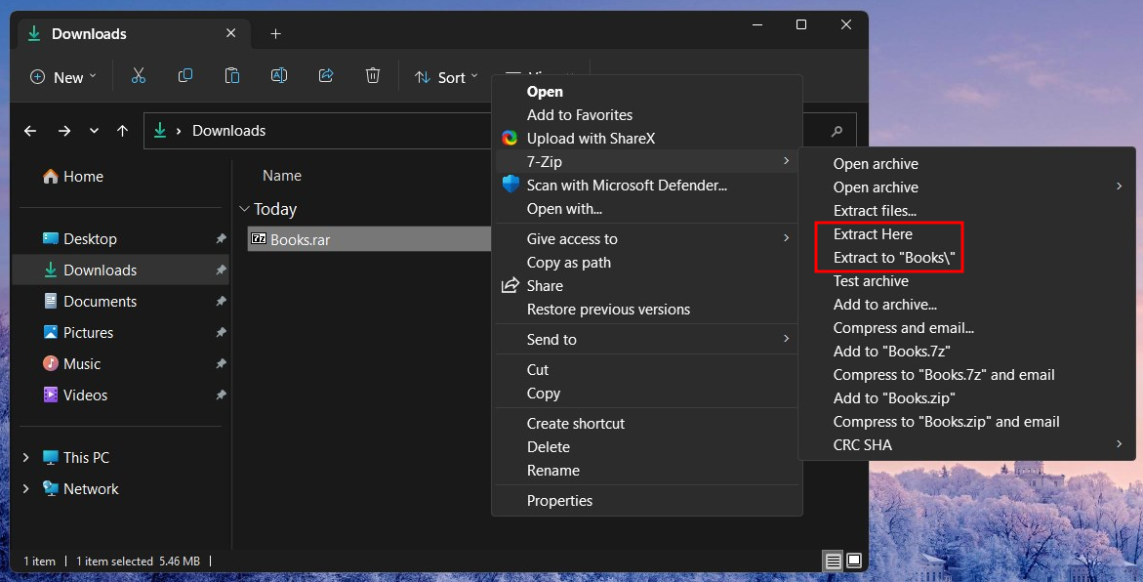This screenshot has height=582, width=1143.
Task: Open the Sort dropdown
Action: point(446,77)
